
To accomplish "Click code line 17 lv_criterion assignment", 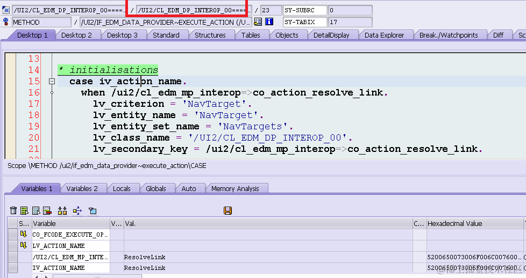I will tap(173, 104).
